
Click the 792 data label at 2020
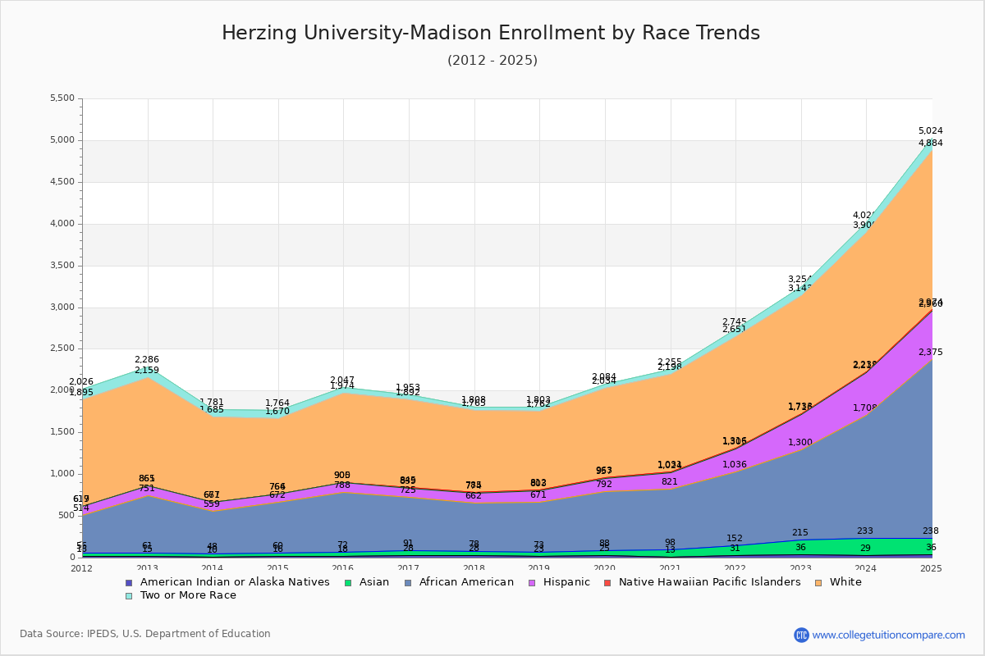(x=604, y=485)
